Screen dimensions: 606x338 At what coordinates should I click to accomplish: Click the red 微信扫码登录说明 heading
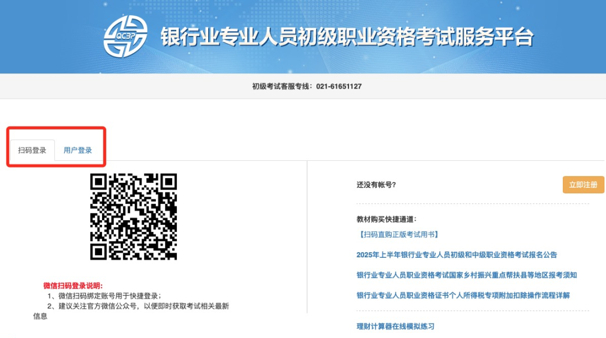(73, 286)
